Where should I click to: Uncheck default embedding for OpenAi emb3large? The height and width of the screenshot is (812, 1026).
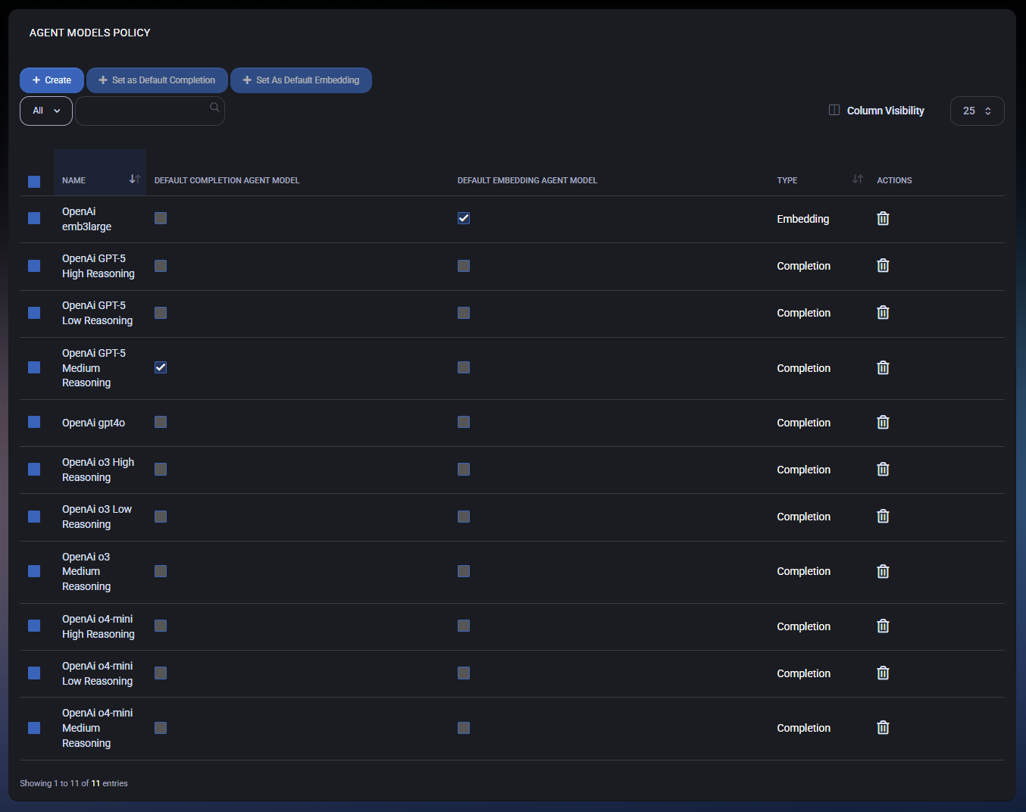click(464, 218)
